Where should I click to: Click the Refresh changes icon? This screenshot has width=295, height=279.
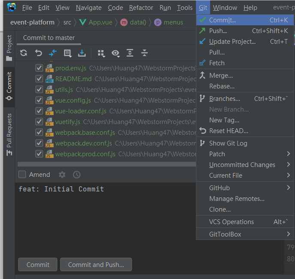click(24, 53)
